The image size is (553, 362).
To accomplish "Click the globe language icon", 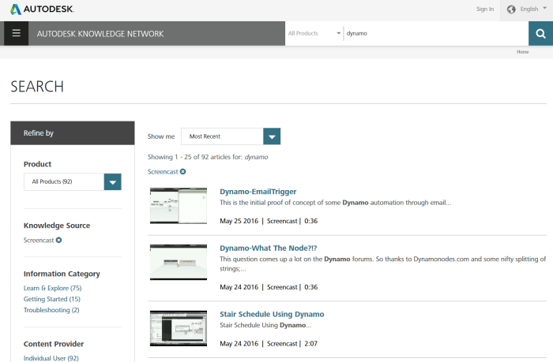I will [x=511, y=9].
